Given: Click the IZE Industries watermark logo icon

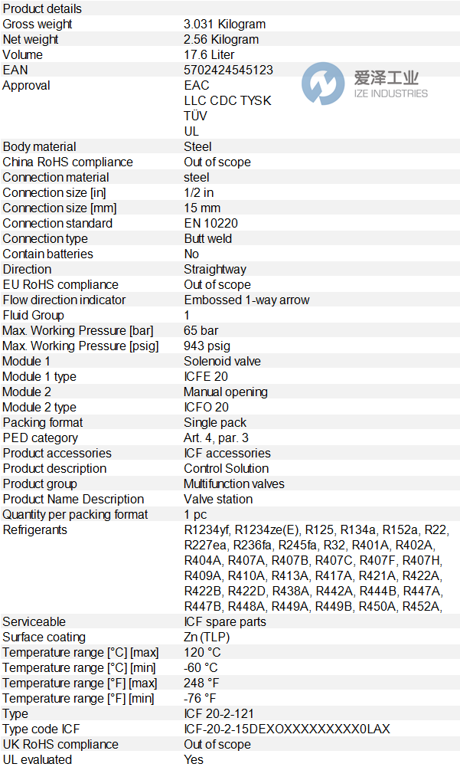Looking at the screenshot, I should click(323, 84).
